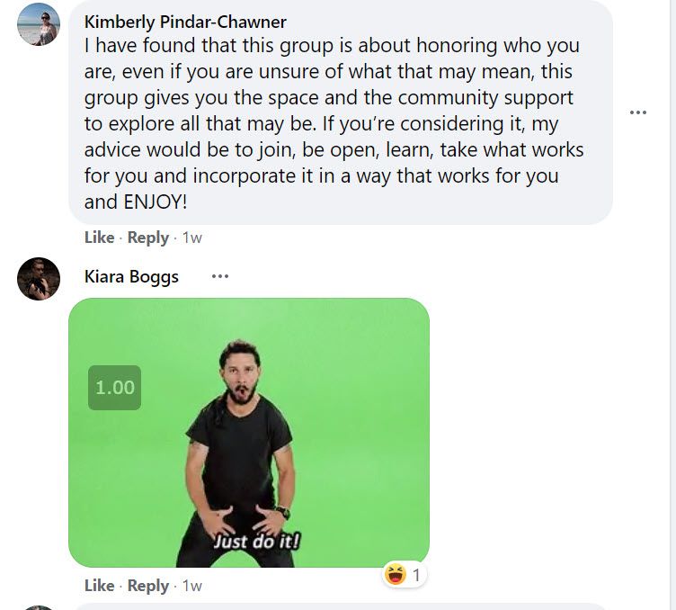Reply to Kiara Boggs's GIF comment

tap(148, 586)
